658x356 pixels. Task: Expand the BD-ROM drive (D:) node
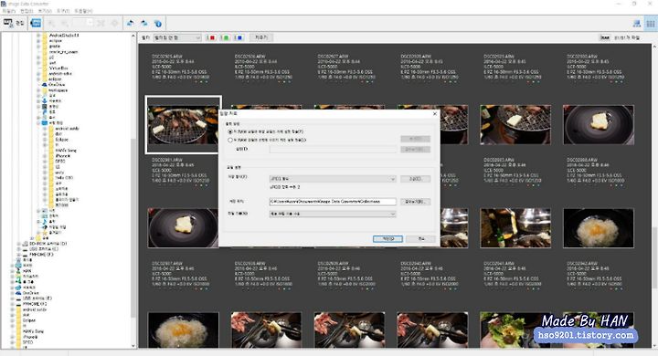[x=19, y=244]
